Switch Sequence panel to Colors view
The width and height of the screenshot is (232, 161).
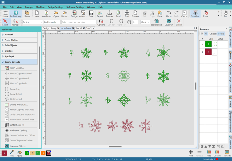221,34
